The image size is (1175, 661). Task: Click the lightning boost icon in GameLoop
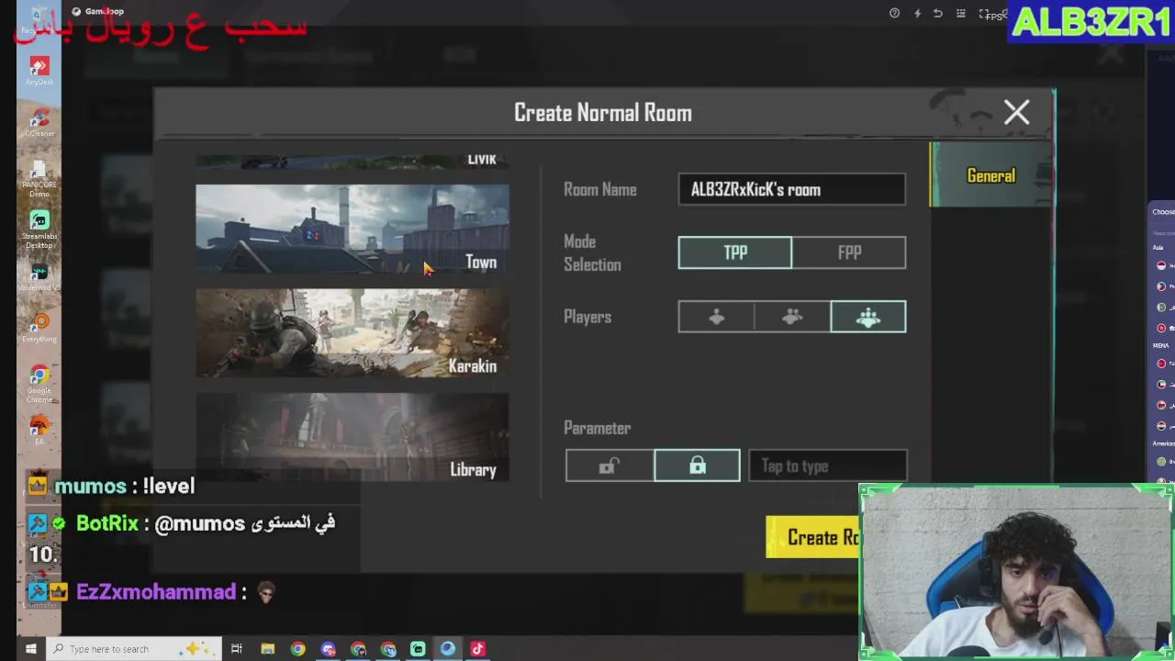[x=917, y=13]
